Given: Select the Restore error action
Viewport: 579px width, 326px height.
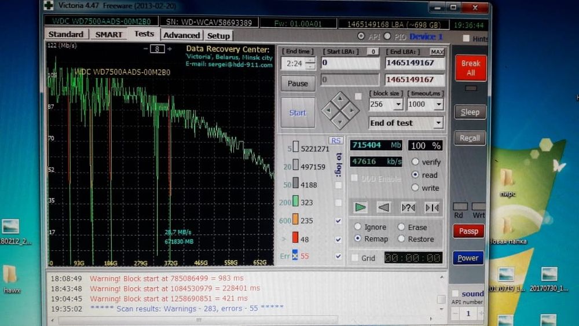Looking at the screenshot, I should (401, 239).
